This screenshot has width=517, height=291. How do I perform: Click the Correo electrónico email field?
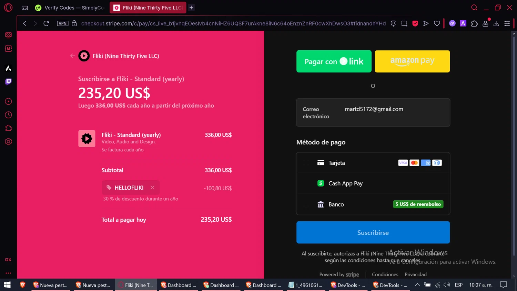pyautogui.click(x=373, y=112)
